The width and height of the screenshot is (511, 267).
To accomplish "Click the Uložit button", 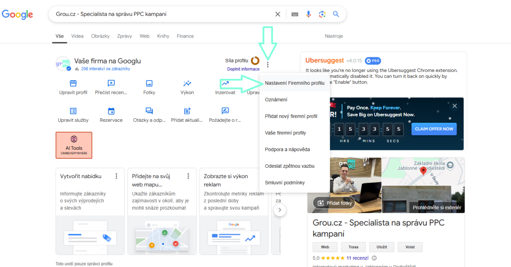I will pos(382,247).
